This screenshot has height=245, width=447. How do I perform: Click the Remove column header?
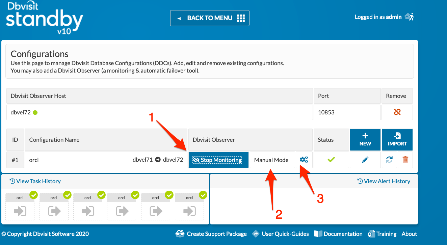(397, 96)
